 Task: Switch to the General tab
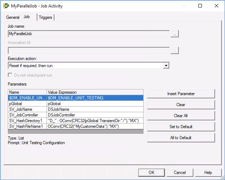pos(13,17)
